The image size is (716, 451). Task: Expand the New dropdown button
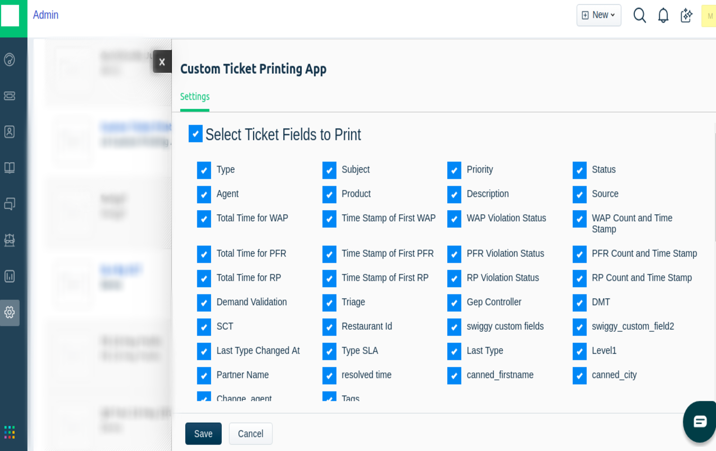598,15
